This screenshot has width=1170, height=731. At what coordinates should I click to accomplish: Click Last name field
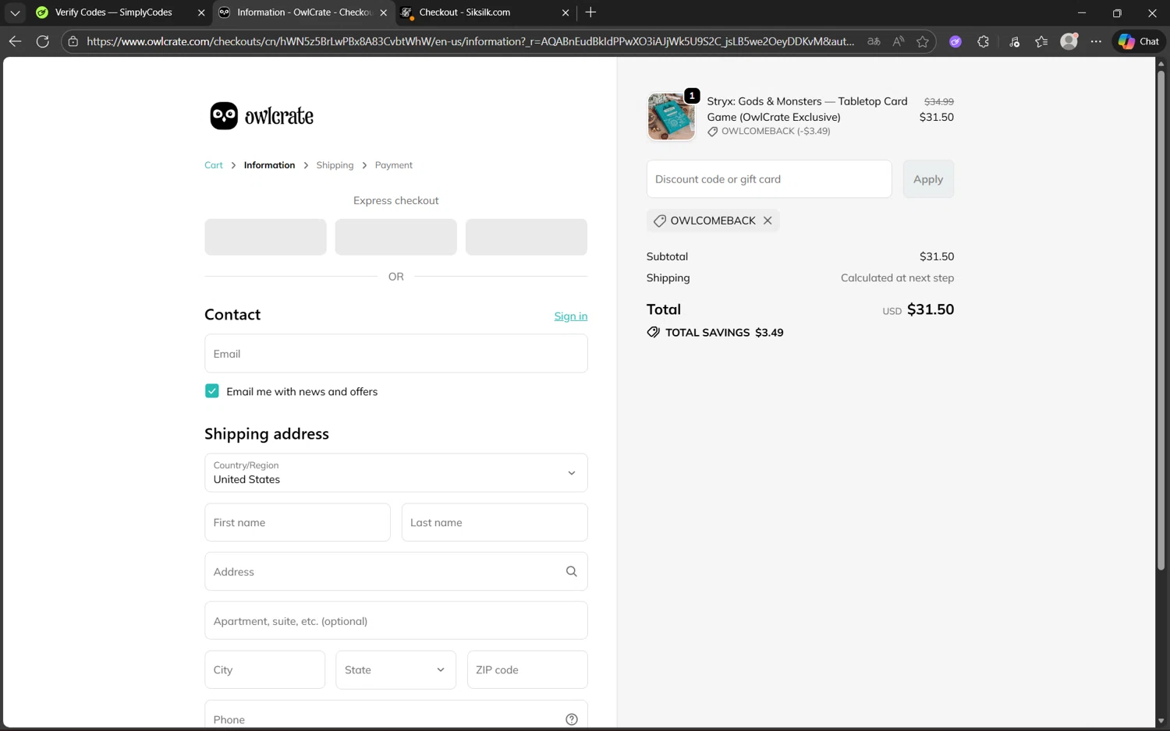[495, 522]
